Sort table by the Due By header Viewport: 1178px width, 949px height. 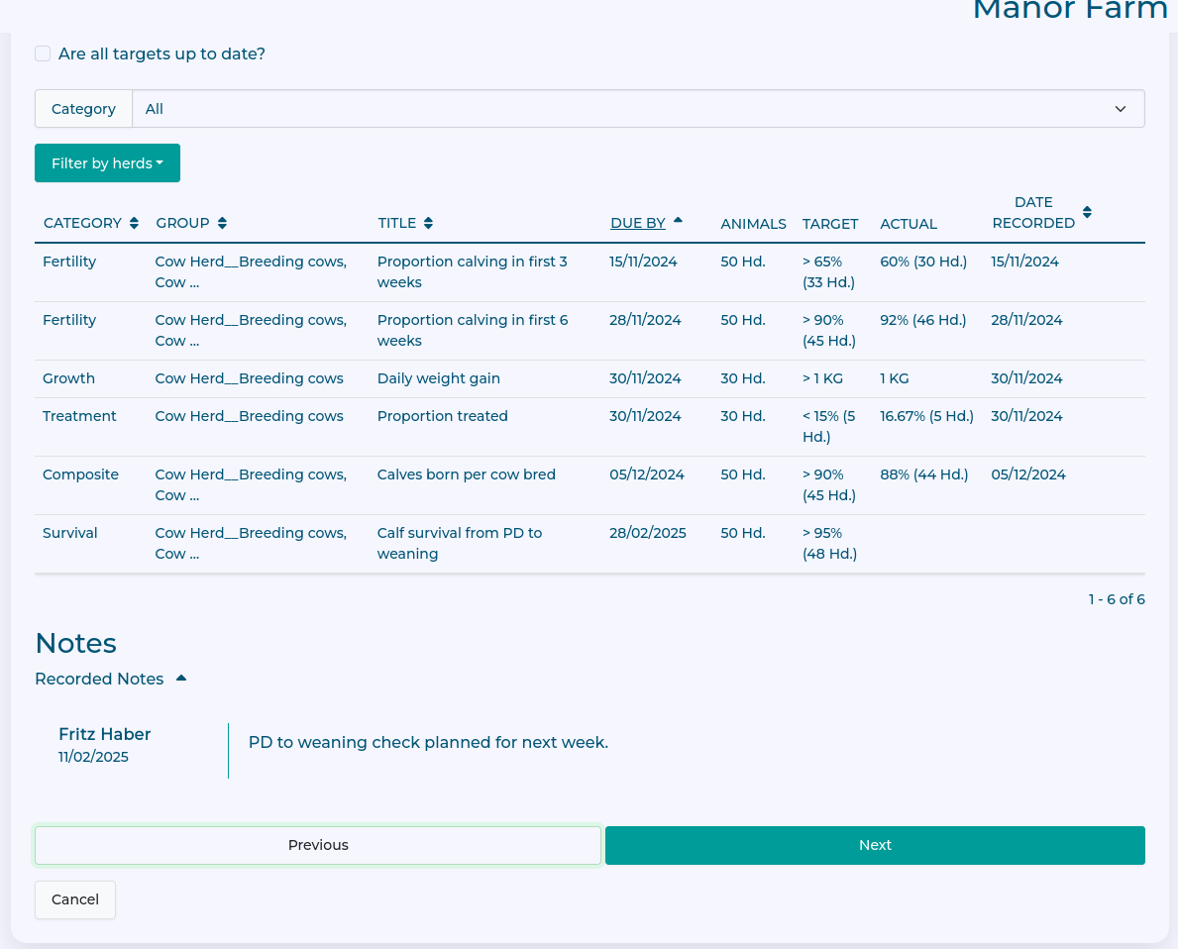tap(637, 224)
